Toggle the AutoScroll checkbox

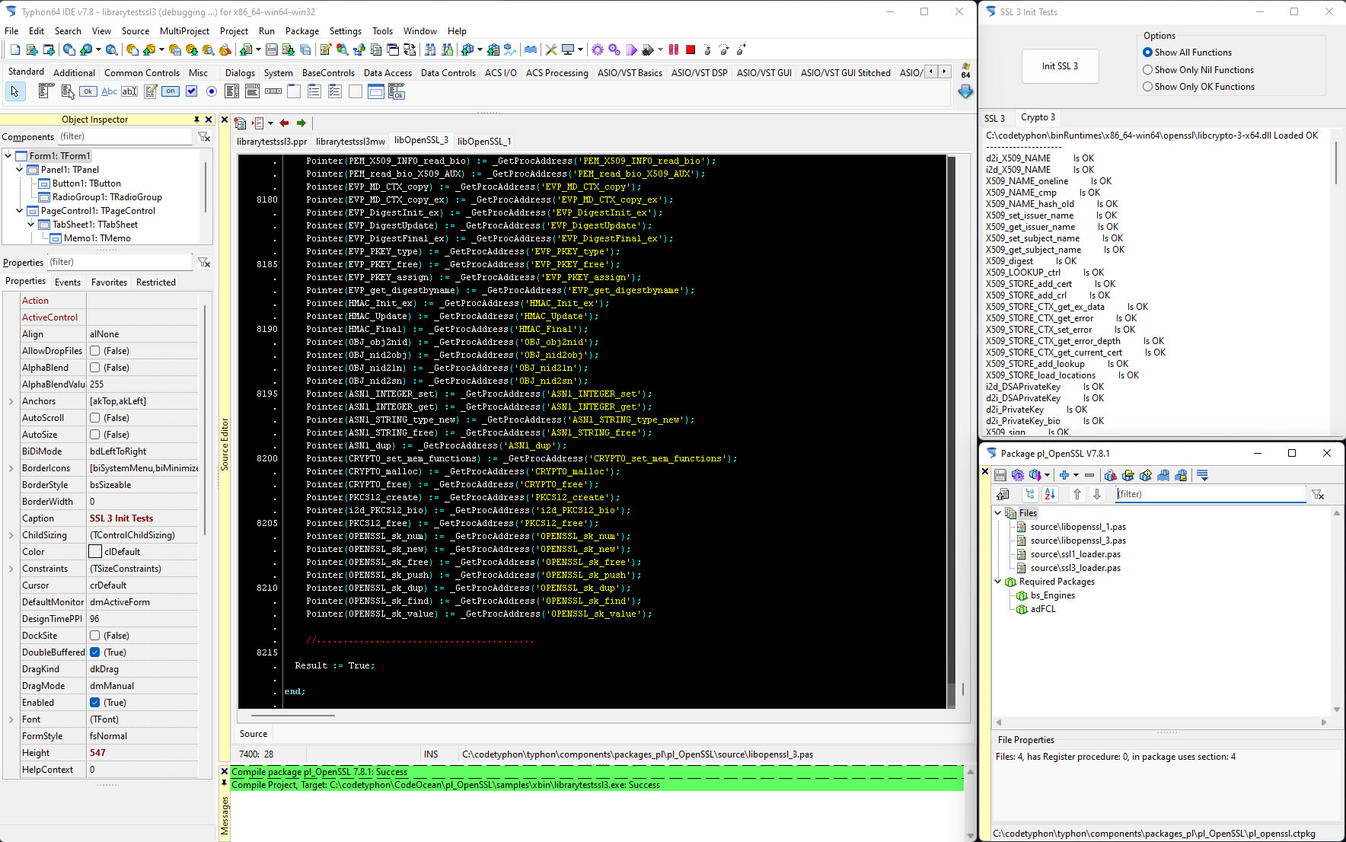(x=95, y=418)
